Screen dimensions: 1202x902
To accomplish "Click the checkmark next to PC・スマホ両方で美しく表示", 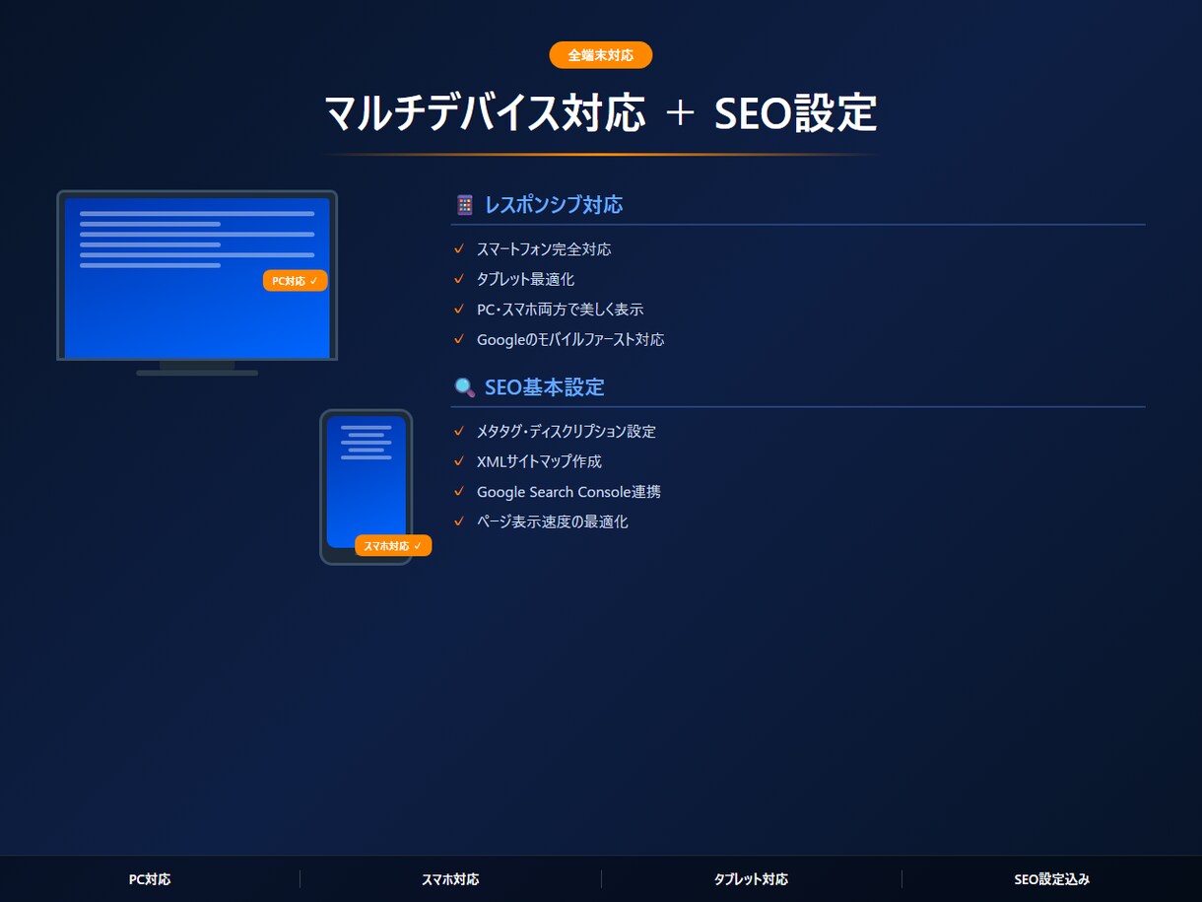I will pyautogui.click(x=458, y=310).
